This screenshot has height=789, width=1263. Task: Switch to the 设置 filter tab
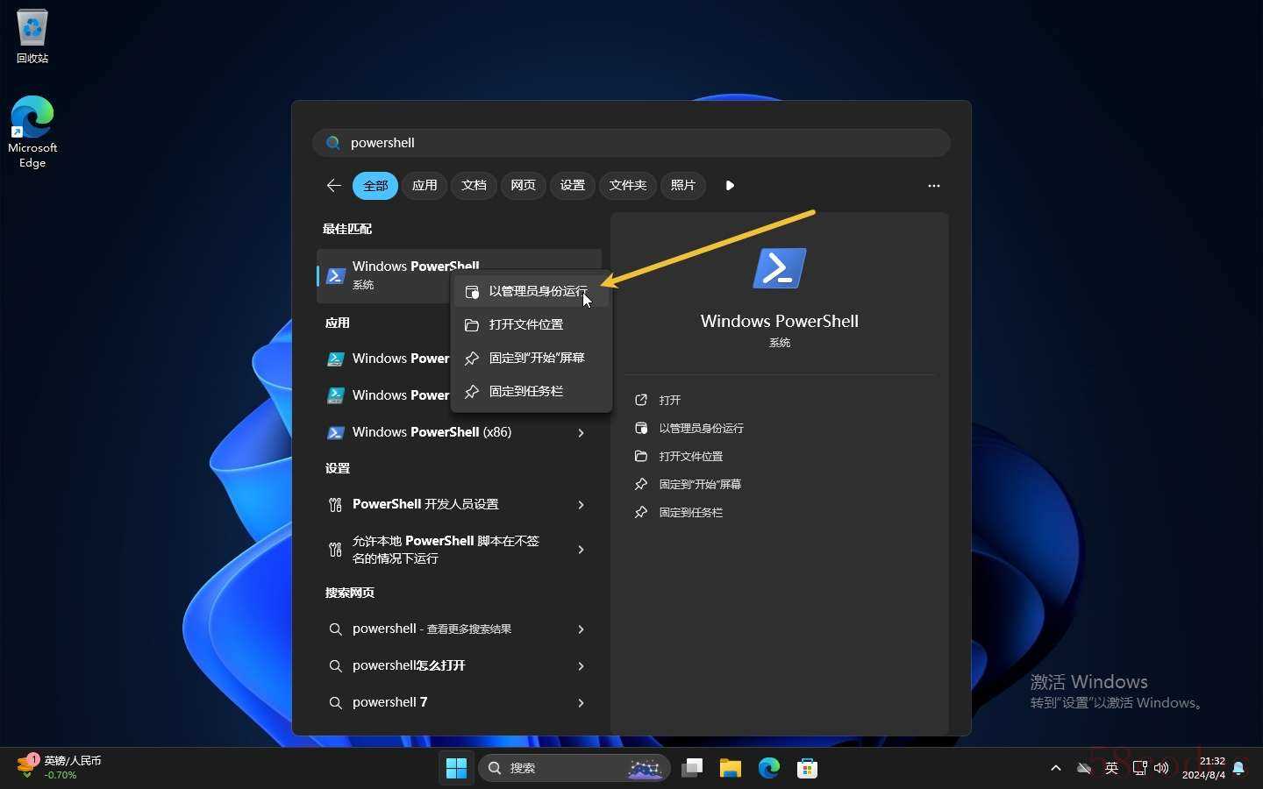[572, 185]
